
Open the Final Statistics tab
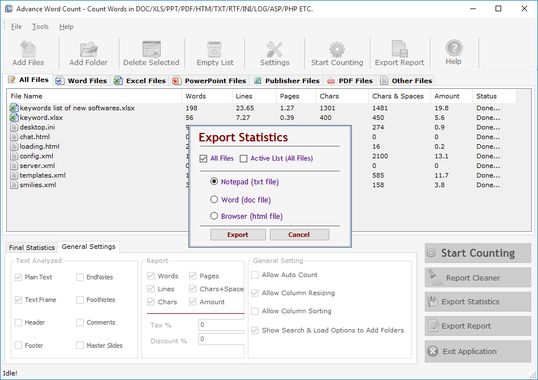point(32,247)
